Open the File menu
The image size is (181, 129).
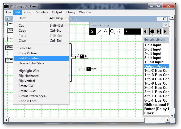(9, 12)
